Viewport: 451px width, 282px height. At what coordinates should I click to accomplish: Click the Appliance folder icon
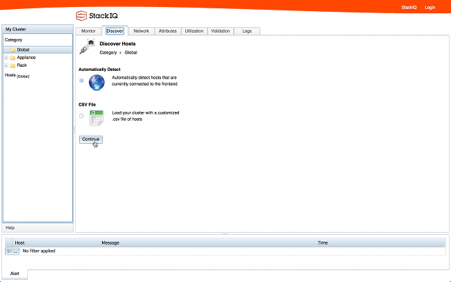click(x=12, y=58)
